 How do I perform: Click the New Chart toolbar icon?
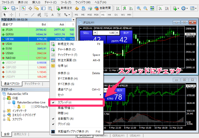5,8
